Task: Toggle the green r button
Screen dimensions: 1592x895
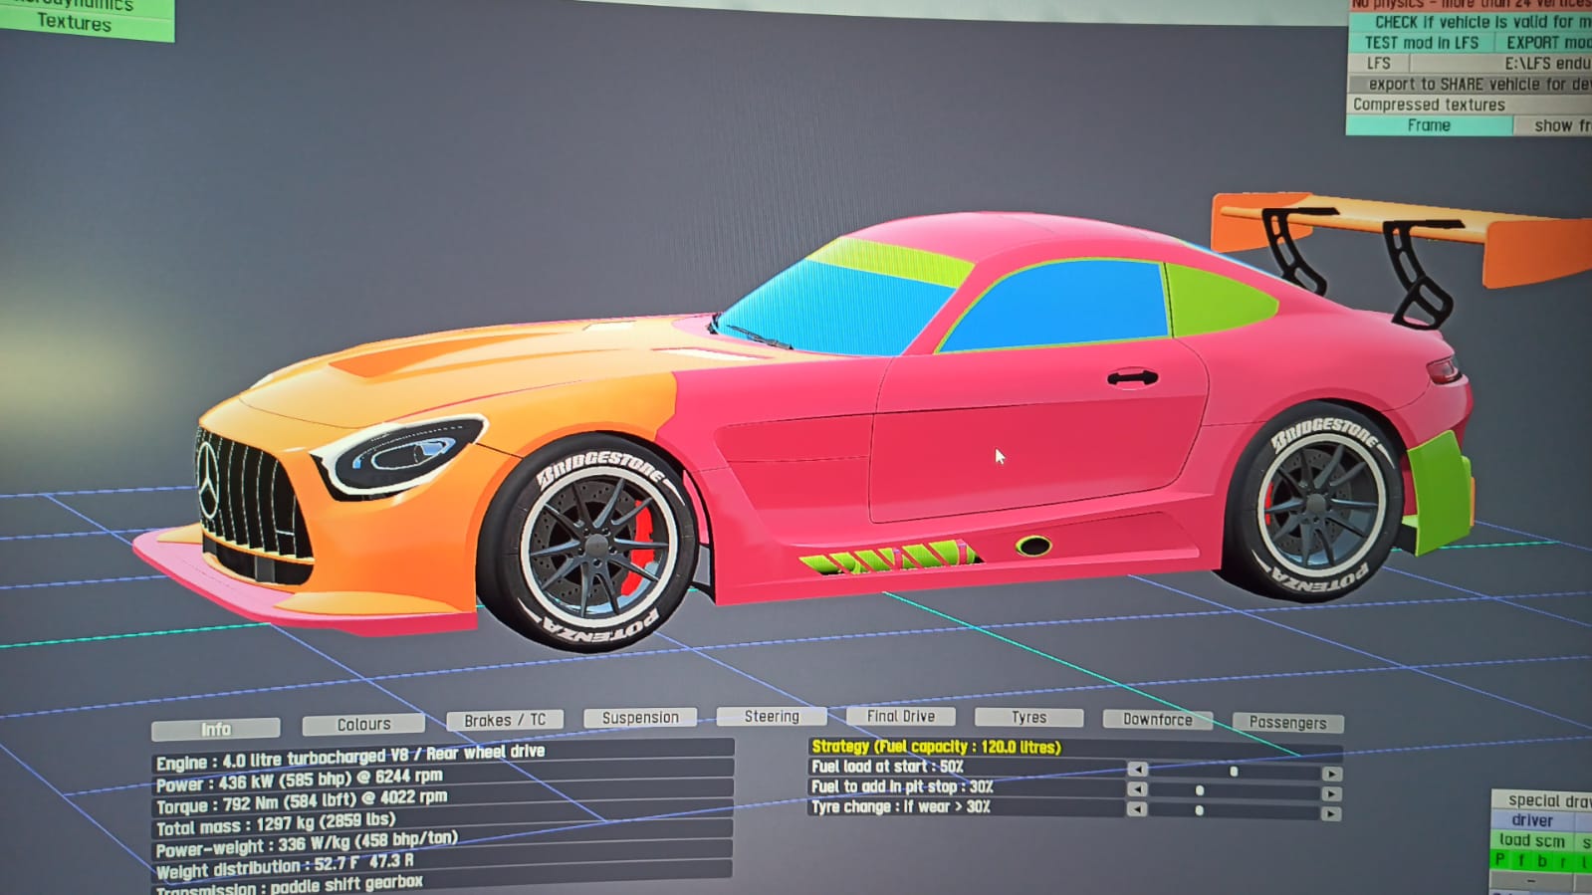Action: (1563, 862)
